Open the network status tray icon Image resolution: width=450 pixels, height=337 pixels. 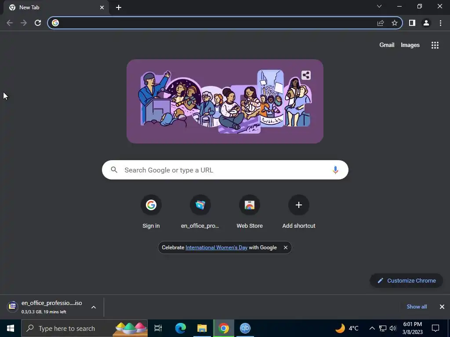383,328
